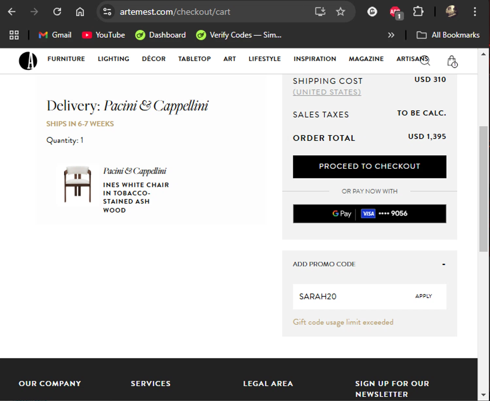Open the Grammarly extension icon
Image resolution: width=490 pixels, height=401 pixels.
click(x=372, y=12)
